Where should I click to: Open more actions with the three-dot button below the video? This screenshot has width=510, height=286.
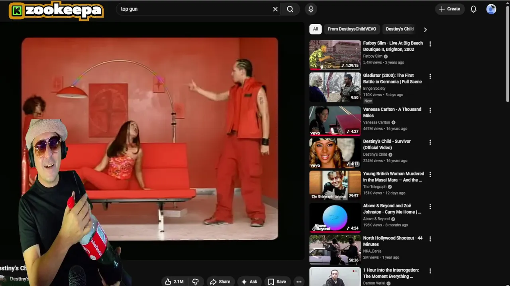tap(299, 282)
